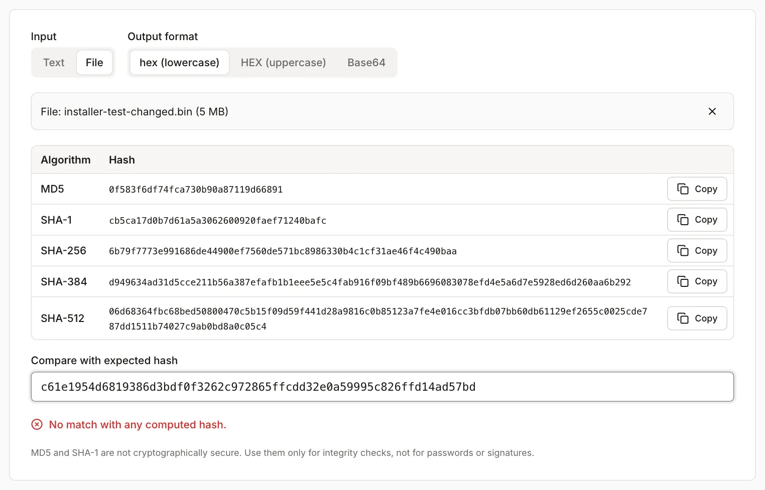Viewport: 765px width, 490px height.
Task: Click the SHA-1 hash value cb5ca17d…
Action: 217,221
